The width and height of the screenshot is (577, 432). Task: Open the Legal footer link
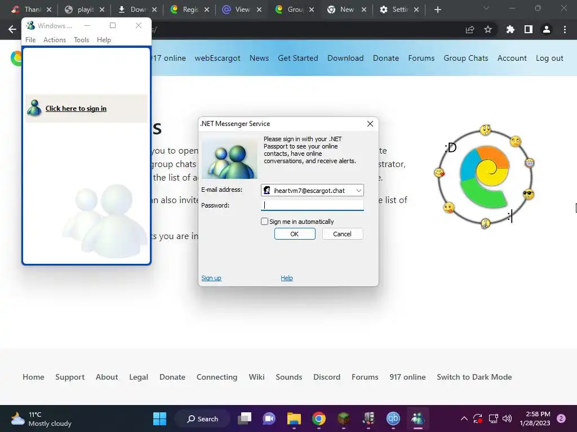(x=139, y=377)
